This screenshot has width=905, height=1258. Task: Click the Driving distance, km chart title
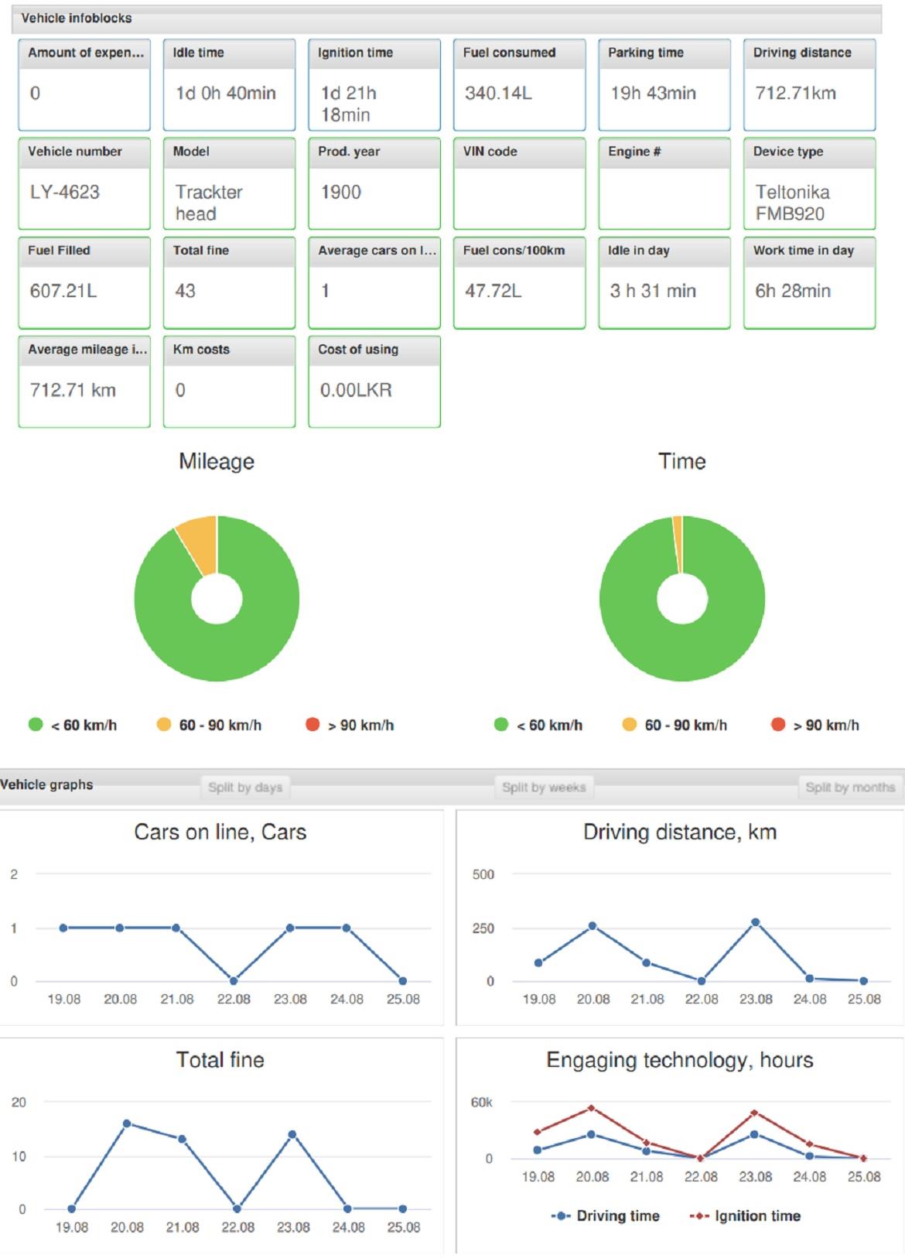pyautogui.click(x=680, y=832)
